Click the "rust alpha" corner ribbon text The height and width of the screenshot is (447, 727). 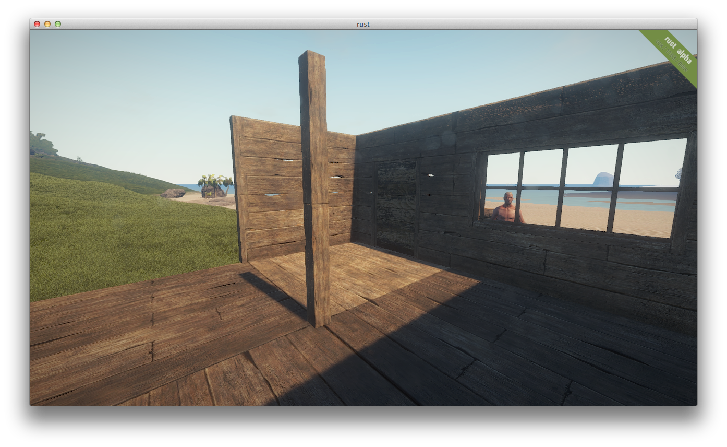pos(678,50)
